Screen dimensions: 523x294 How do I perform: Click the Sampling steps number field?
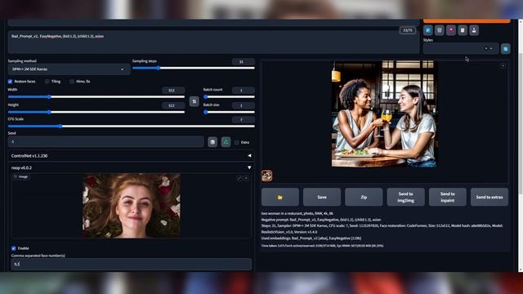click(244, 62)
